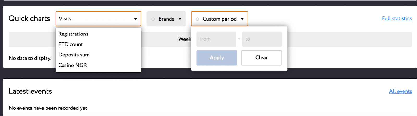Expand the Visits dropdown arrow
This screenshot has width=417, height=116.
click(136, 19)
